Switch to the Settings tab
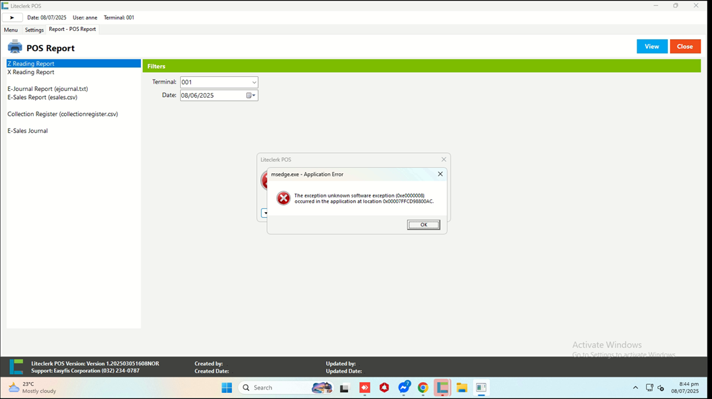The width and height of the screenshot is (712, 399). click(34, 30)
